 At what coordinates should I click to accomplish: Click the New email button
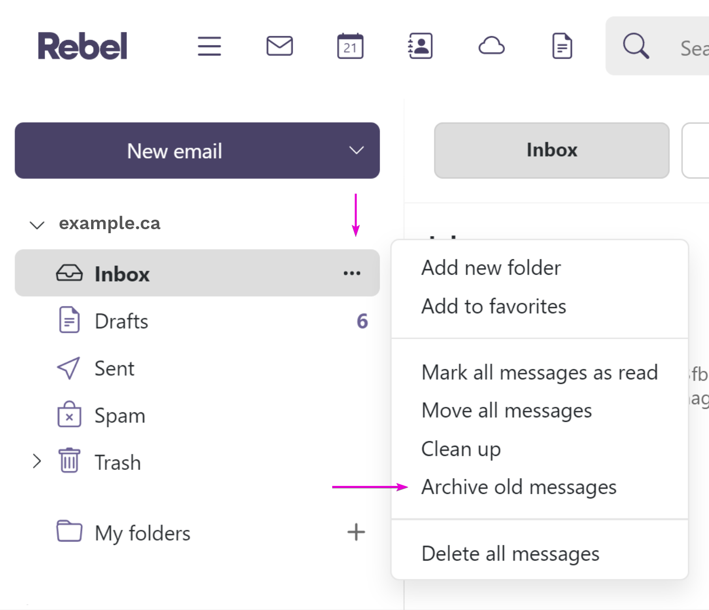coord(175,151)
